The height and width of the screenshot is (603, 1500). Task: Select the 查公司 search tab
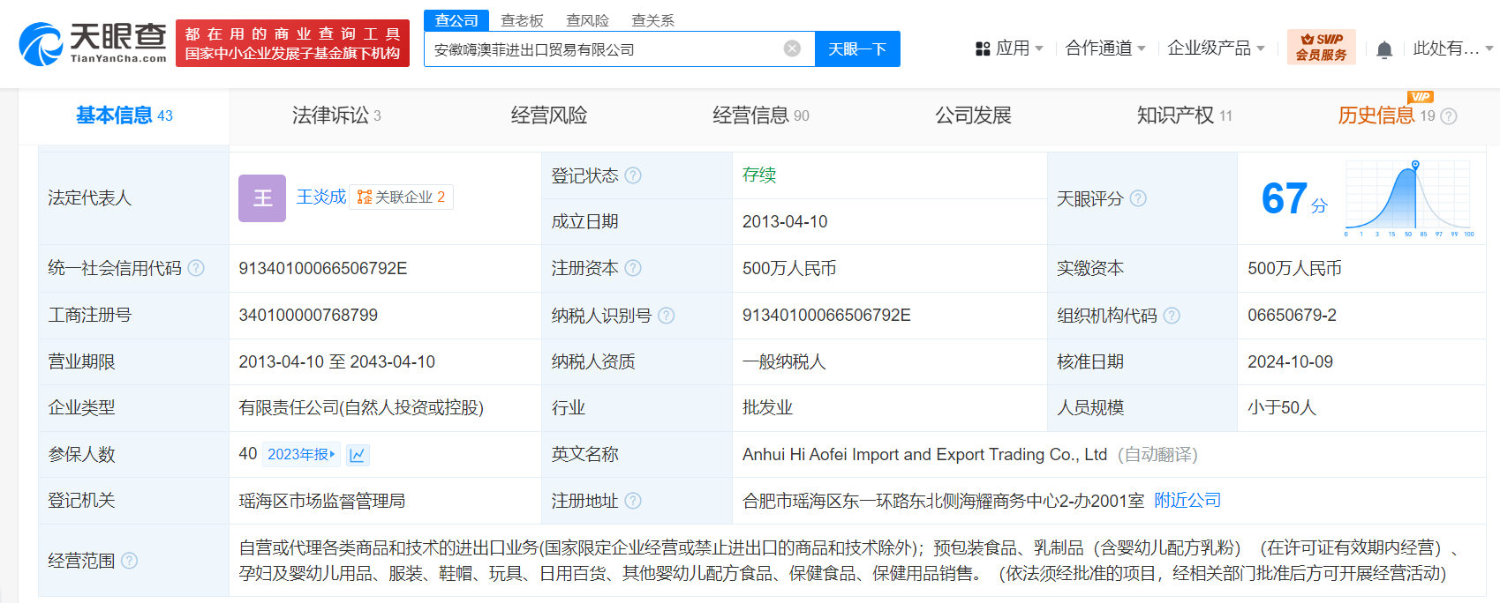(x=456, y=20)
